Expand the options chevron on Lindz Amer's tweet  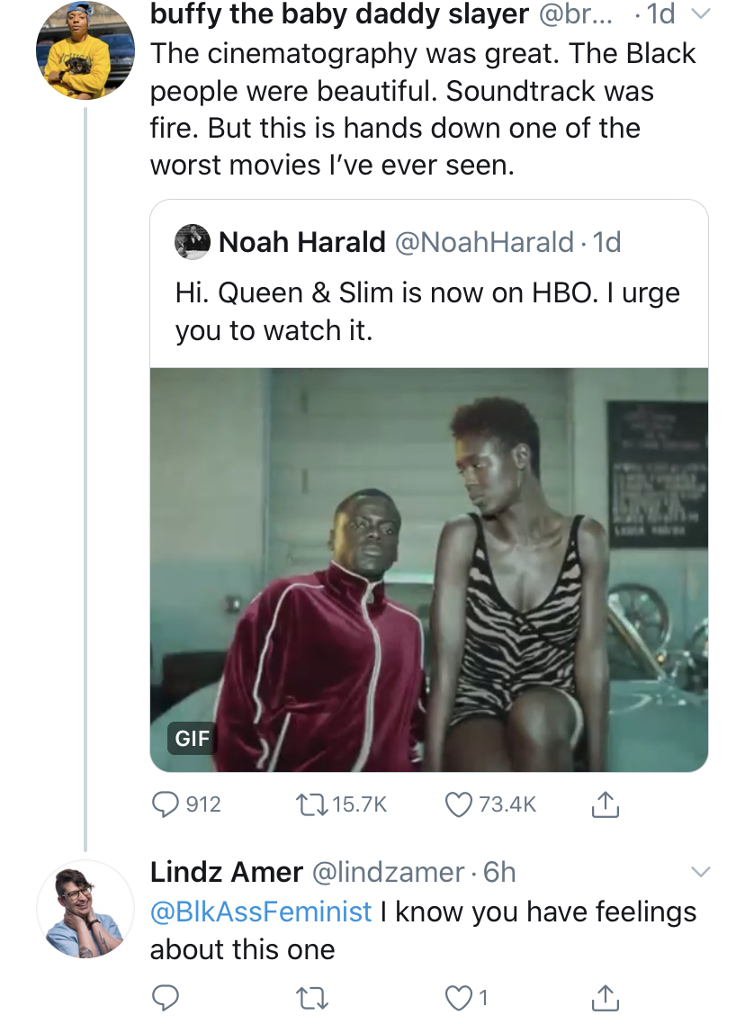pos(701,872)
